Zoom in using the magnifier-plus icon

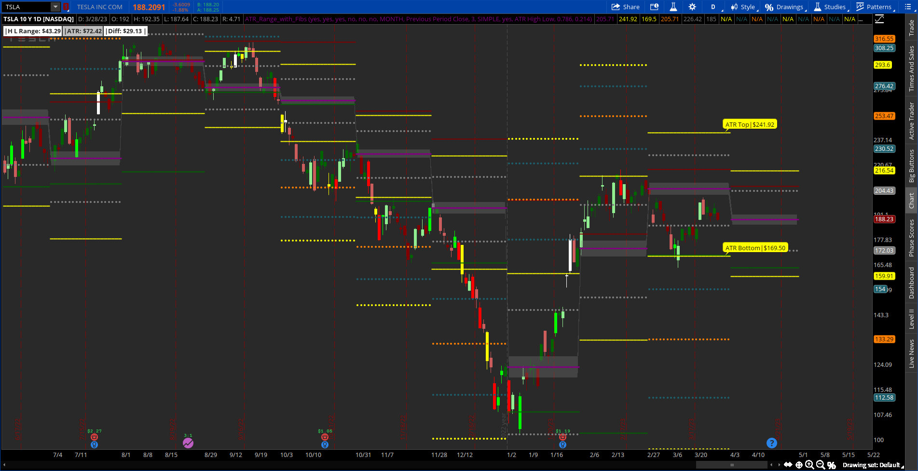pyautogui.click(x=809, y=464)
